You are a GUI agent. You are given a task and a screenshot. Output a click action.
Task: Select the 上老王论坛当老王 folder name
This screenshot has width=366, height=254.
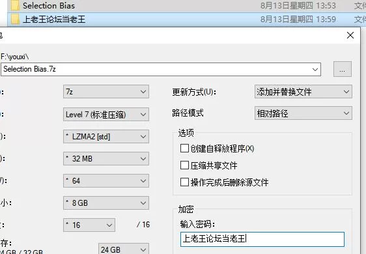click(54, 20)
